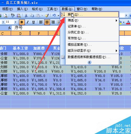Open the 筛选 (Filter) submenu
Screen dimensions: 131x134
click(x=89, y=21)
